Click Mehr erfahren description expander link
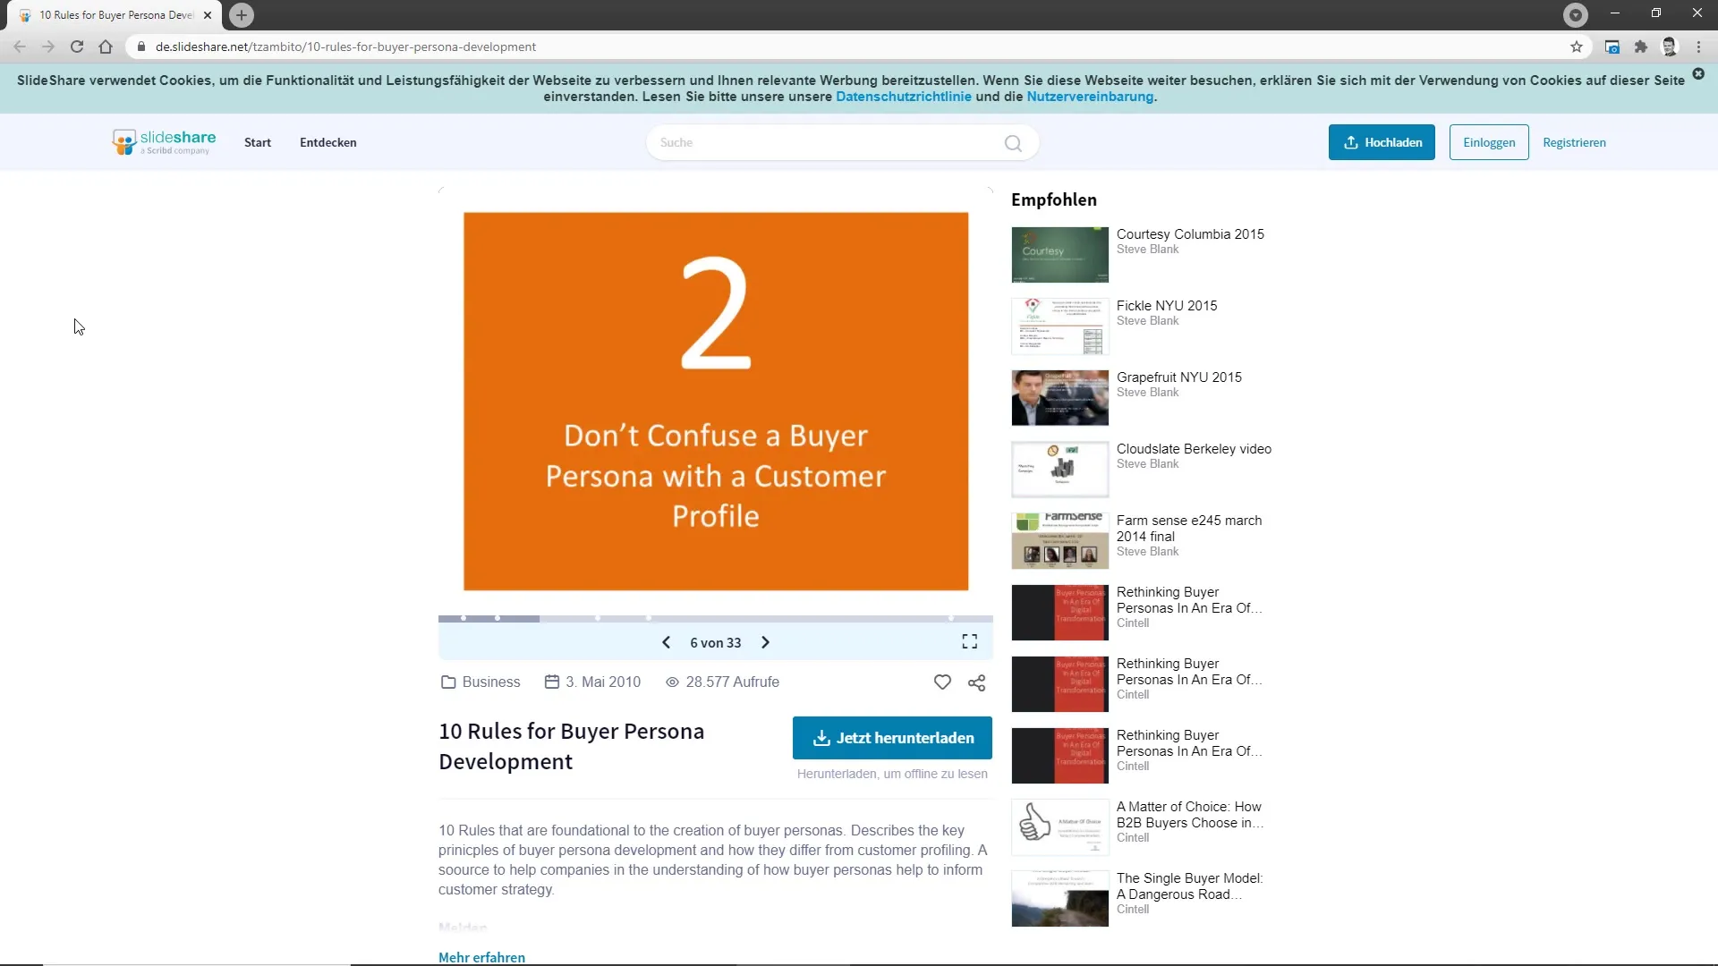The width and height of the screenshot is (1718, 966). [x=481, y=956]
